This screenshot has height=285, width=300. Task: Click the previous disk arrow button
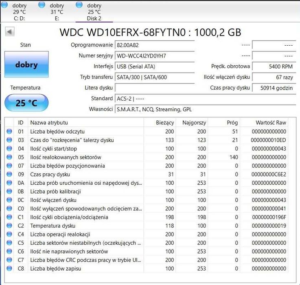pos(10,32)
